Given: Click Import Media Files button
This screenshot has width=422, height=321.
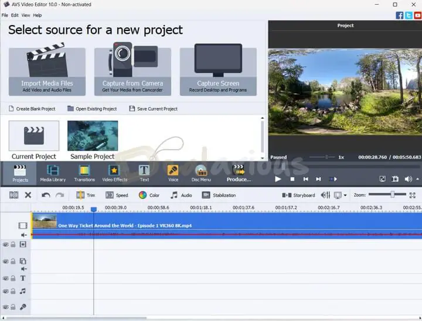Looking at the screenshot, I should pos(47,71).
